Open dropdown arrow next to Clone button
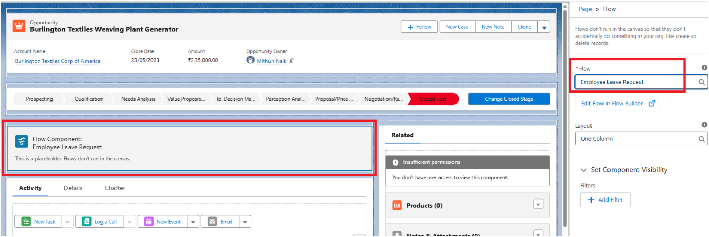 pyautogui.click(x=544, y=27)
